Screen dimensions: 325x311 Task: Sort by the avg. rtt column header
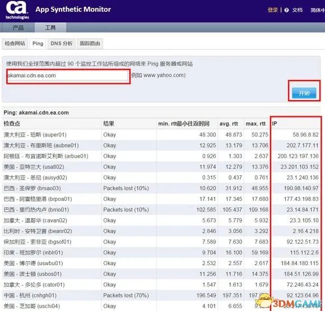(x=229, y=124)
